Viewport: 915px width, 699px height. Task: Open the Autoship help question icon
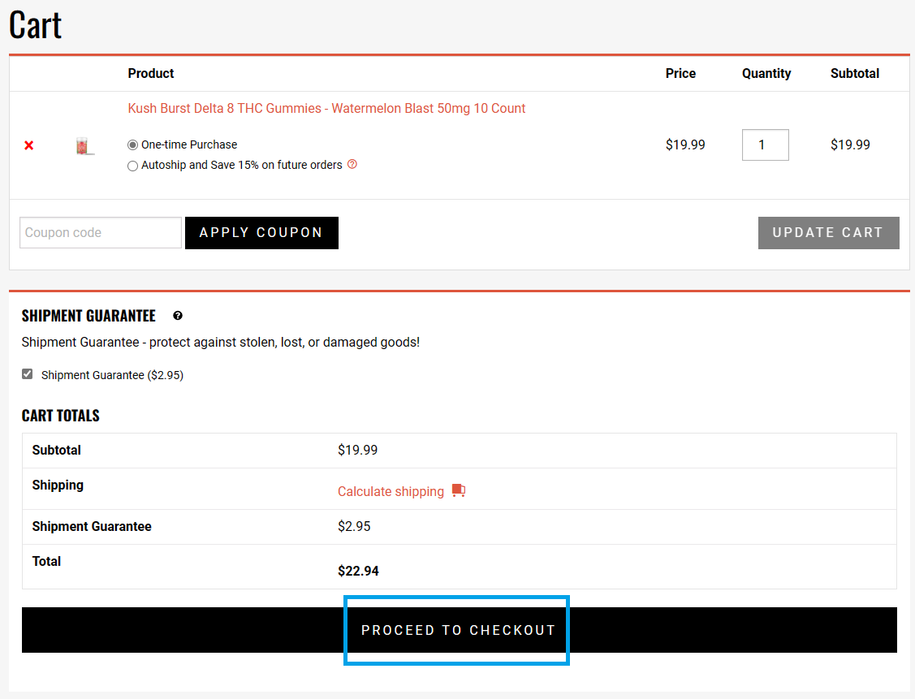click(x=352, y=164)
